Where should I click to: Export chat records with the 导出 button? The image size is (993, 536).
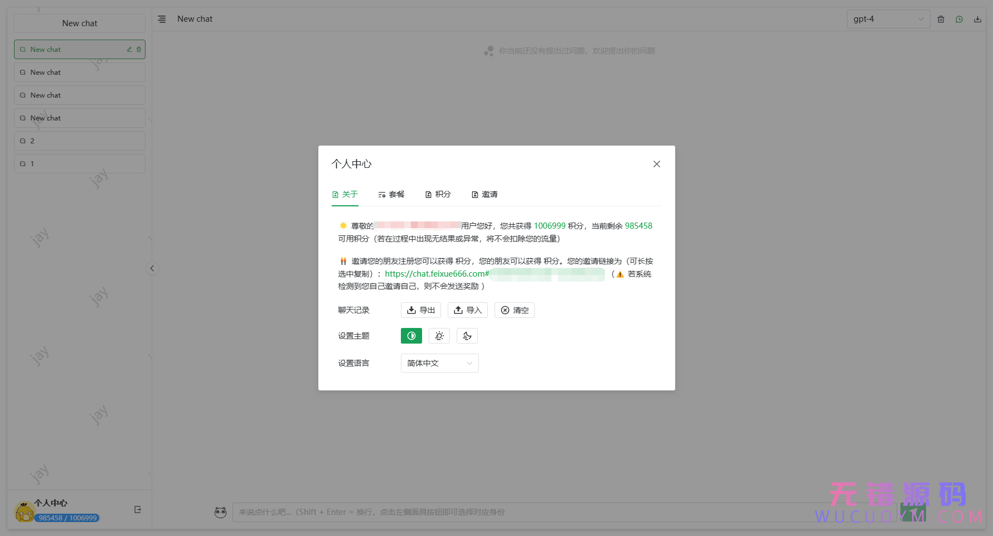tap(420, 310)
